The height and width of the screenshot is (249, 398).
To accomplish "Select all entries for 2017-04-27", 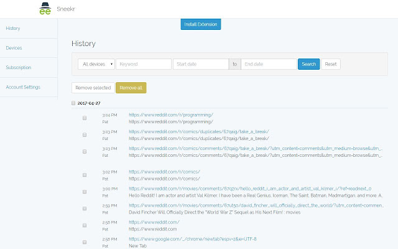I will [73, 103].
